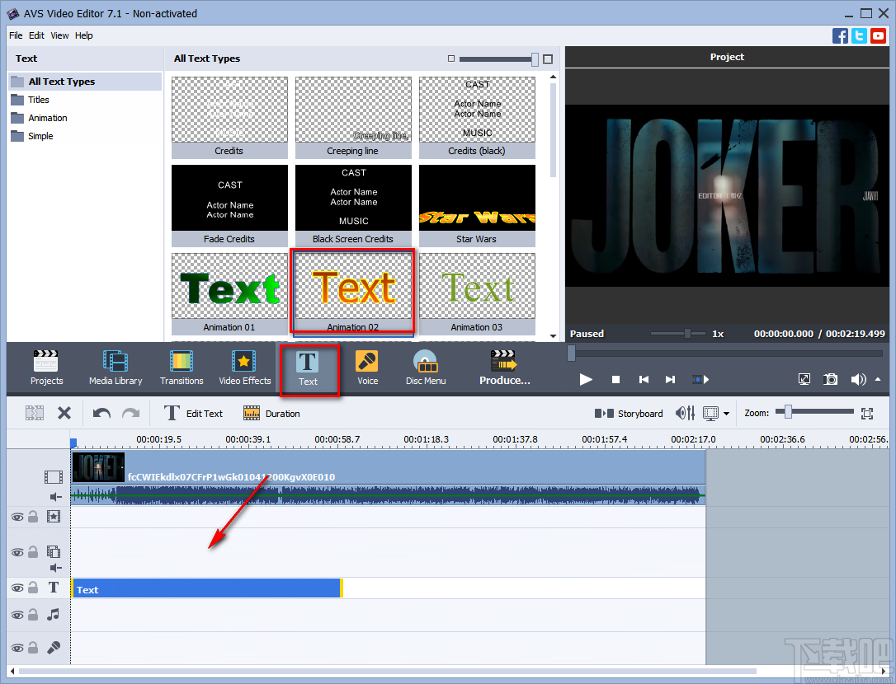The width and height of the screenshot is (896, 684).
Task: Lock the text track
Action: tap(33, 588)
